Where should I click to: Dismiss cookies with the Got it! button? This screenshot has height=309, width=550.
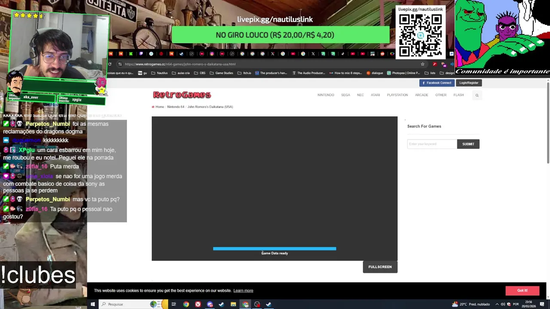[522, 291]
